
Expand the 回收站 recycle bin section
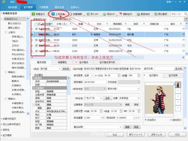click(x=2, y=130)
